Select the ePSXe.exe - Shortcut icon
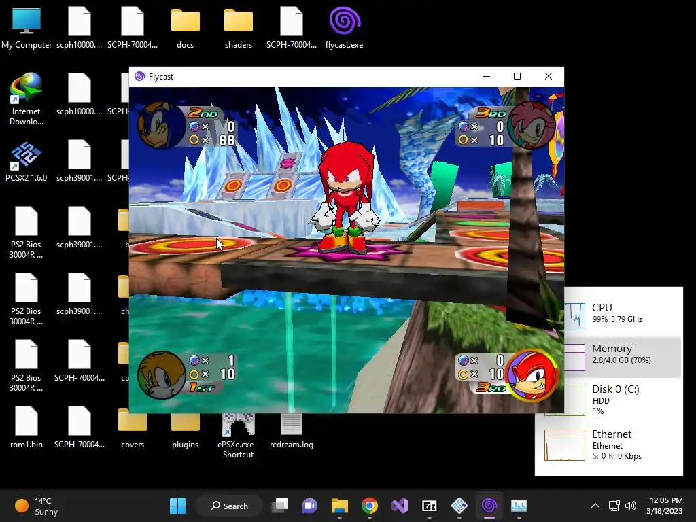Image resolution: width=696 pixels, height=522 pixels. coord(239,434)
